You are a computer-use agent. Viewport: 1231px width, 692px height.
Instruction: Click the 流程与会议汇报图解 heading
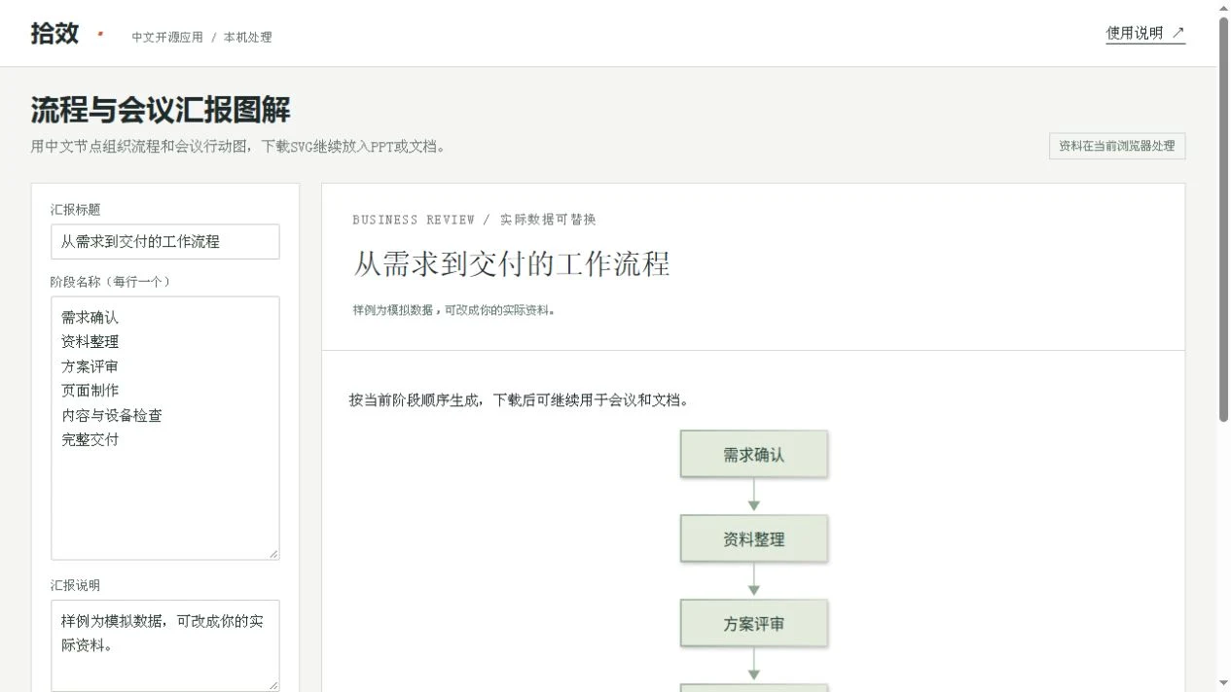click(161, 110)
